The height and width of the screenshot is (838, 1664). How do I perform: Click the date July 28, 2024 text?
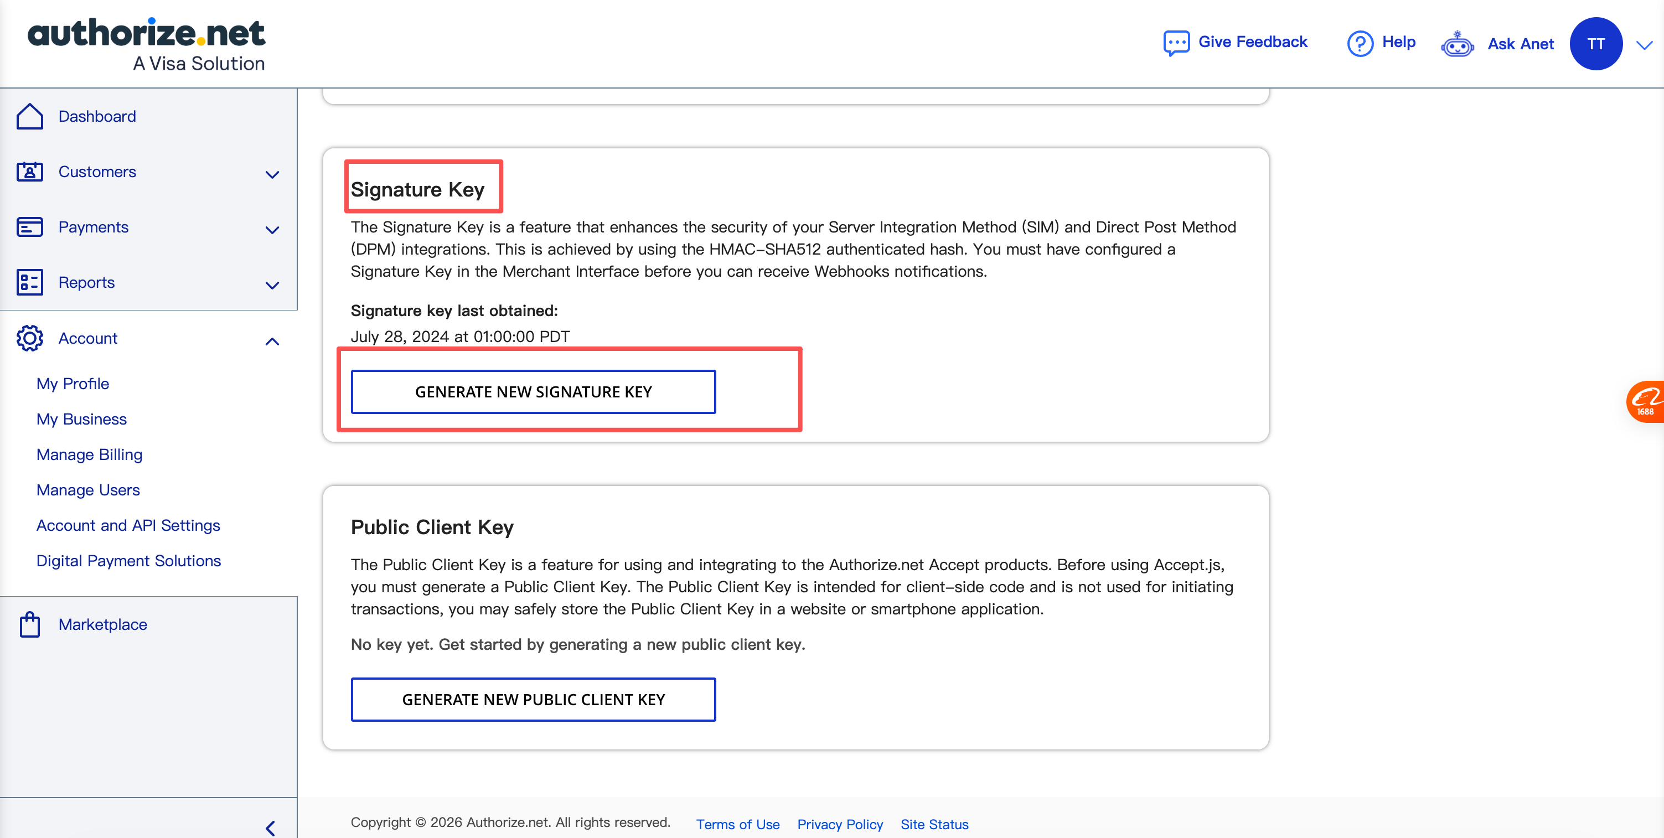pyautogui.click(x=460, y=337)
